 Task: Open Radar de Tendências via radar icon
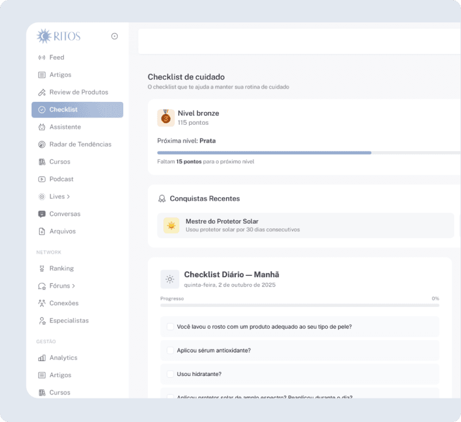point(42,144)
